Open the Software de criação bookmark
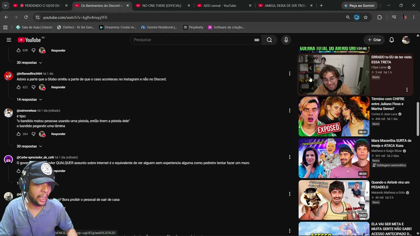 226,28
